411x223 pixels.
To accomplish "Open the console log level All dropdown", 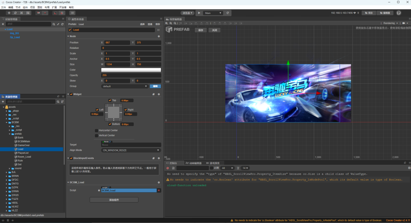I will (227, 168).
